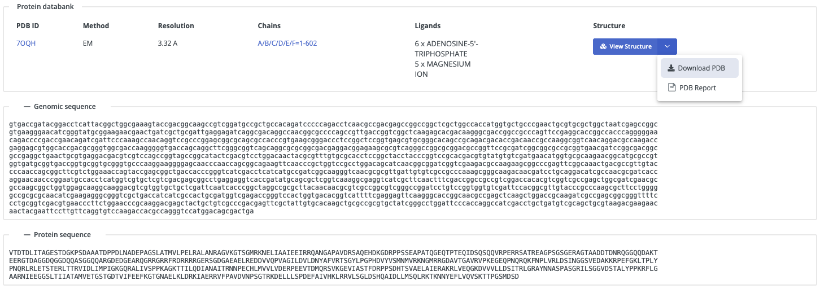Collapse the Genomic sequence section via minus icon
The width and height of the screenshot is (820, 289).
pos(27,107)
